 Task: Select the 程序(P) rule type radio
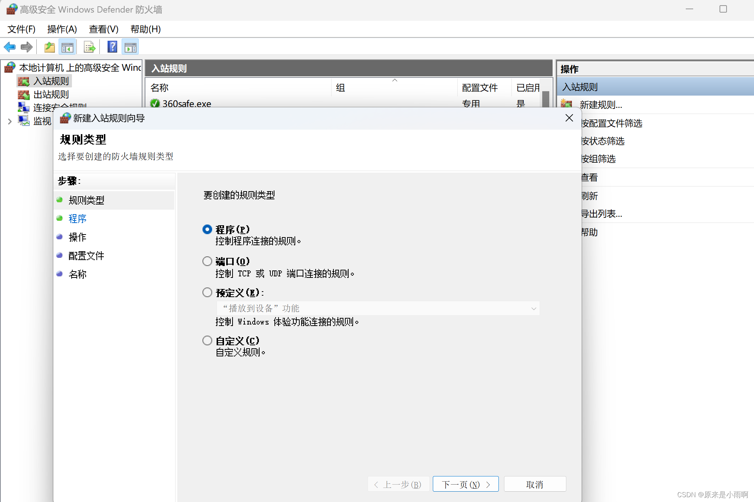pyautogui.click(x=207, y=229)
